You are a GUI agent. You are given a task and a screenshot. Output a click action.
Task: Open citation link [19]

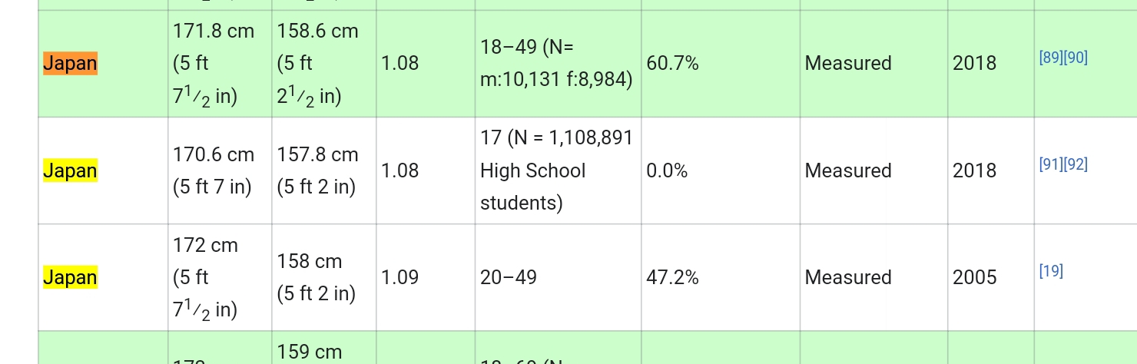[x=1051, y=270]
